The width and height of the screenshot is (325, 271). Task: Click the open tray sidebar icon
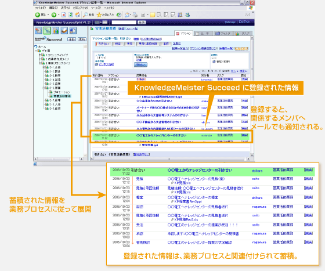(64, 30)
